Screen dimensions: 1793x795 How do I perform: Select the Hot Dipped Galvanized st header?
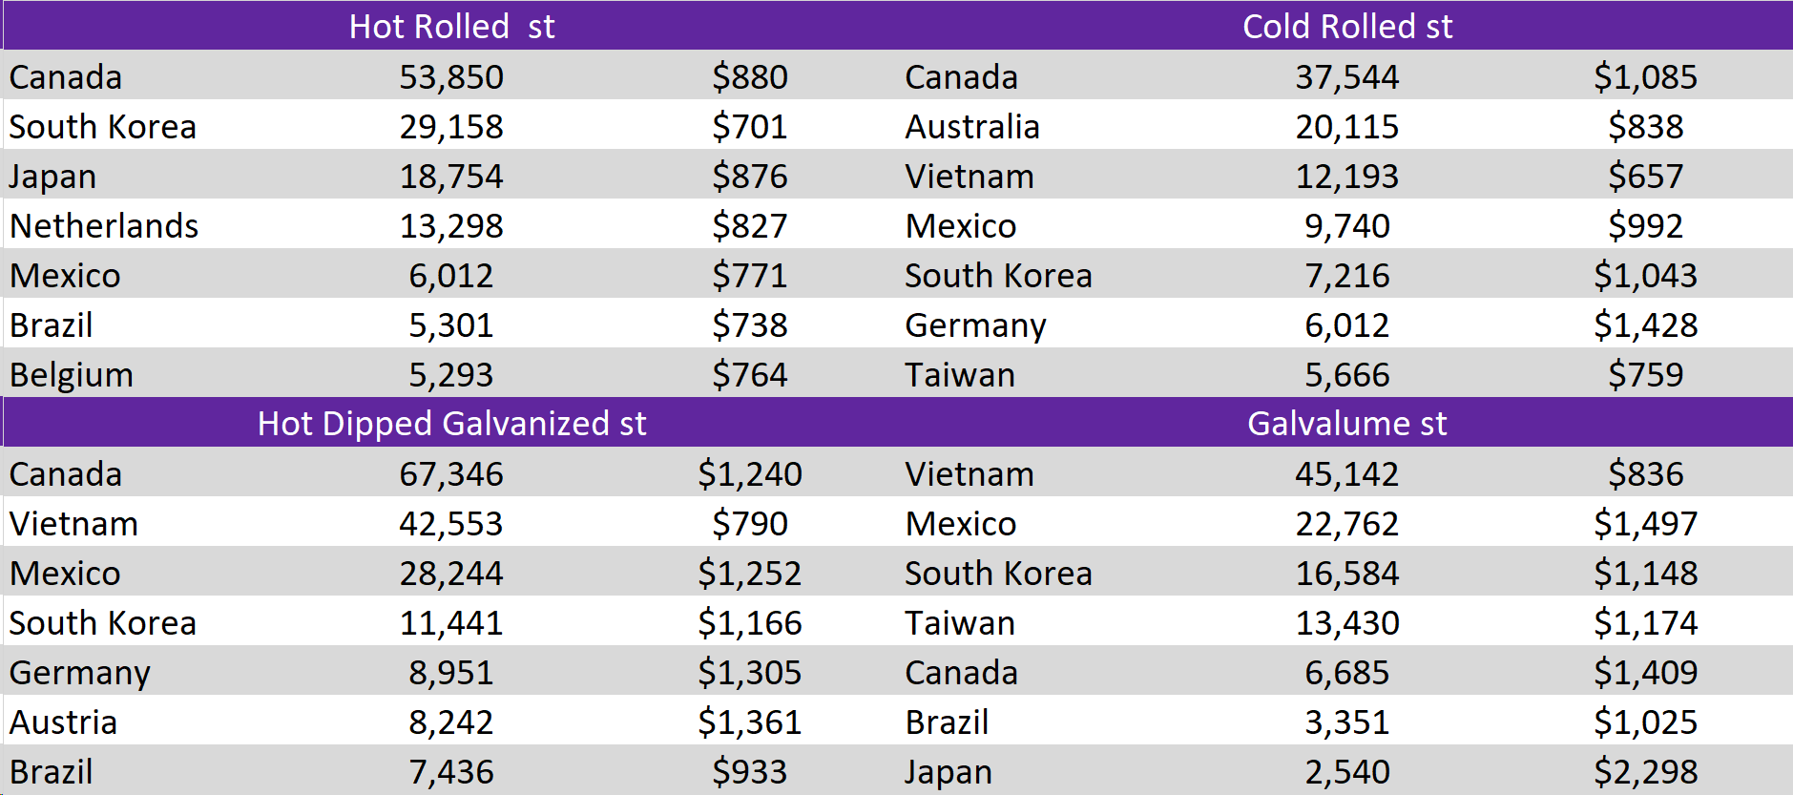pos(451,423)
